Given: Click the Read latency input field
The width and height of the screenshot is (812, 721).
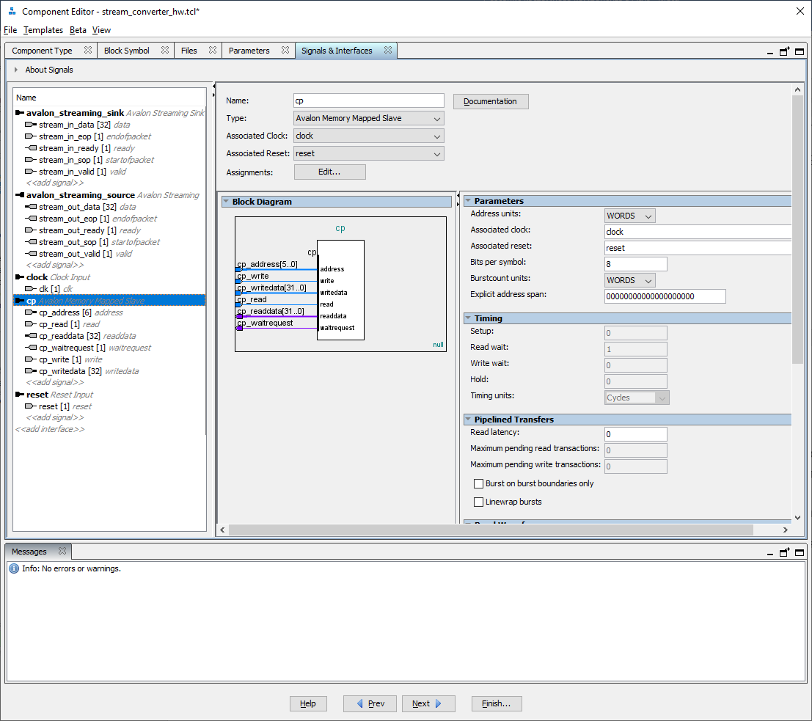Looking at the screenshot, I should [x=635, y=434].
